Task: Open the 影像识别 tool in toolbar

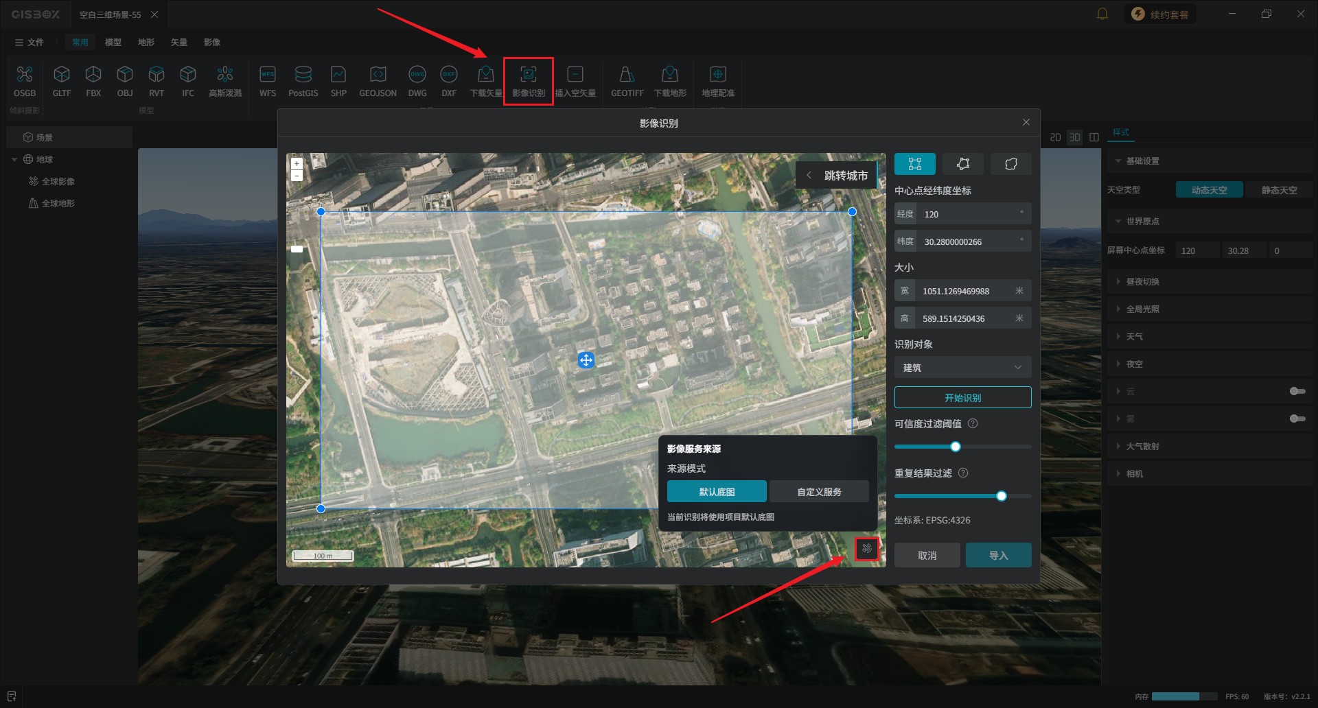Action: [529, 81]
